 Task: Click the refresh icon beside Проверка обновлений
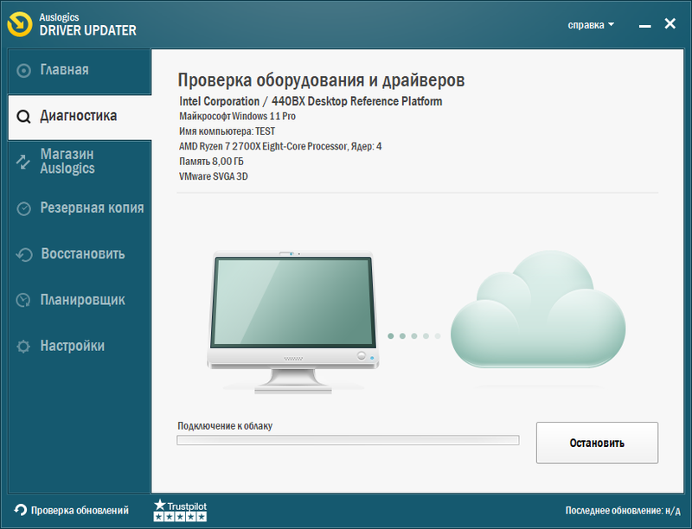[20, 510]
